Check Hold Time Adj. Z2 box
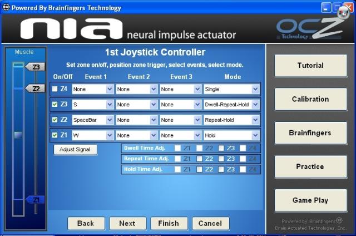Image resolution: width=356 pixels, height=236 pixels. (199, 169)
